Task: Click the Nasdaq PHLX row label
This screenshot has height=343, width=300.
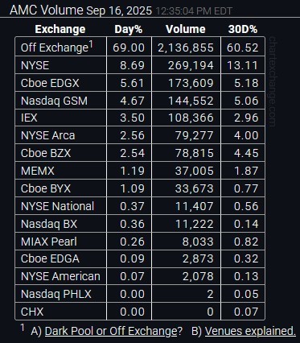Action: coord(56,294)
